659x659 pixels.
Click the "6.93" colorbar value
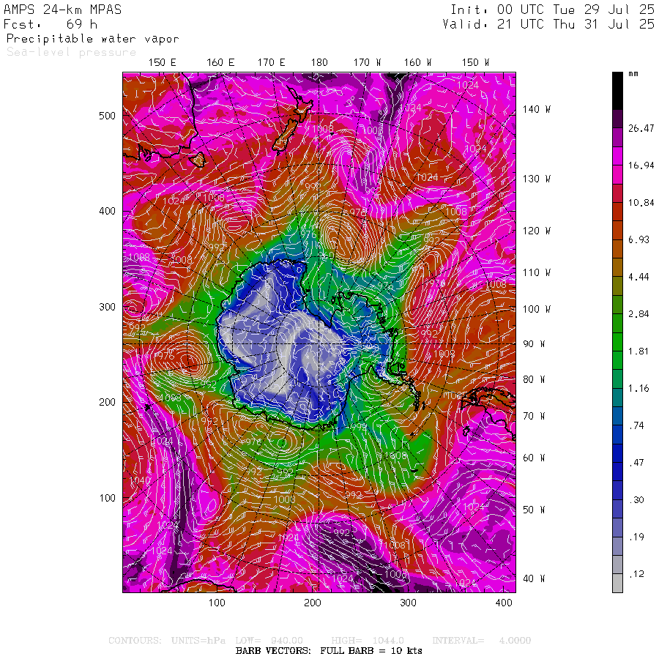coord(638,239)
